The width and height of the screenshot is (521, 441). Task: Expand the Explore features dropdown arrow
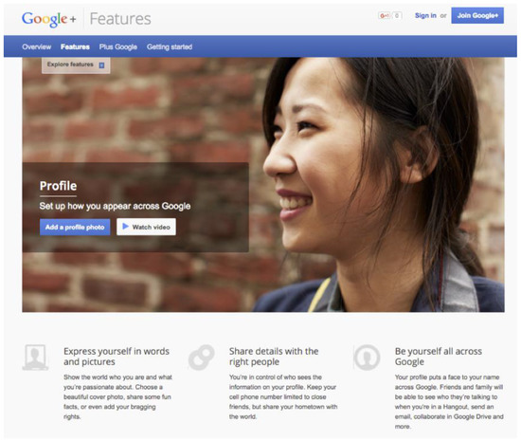click(101, 65)
